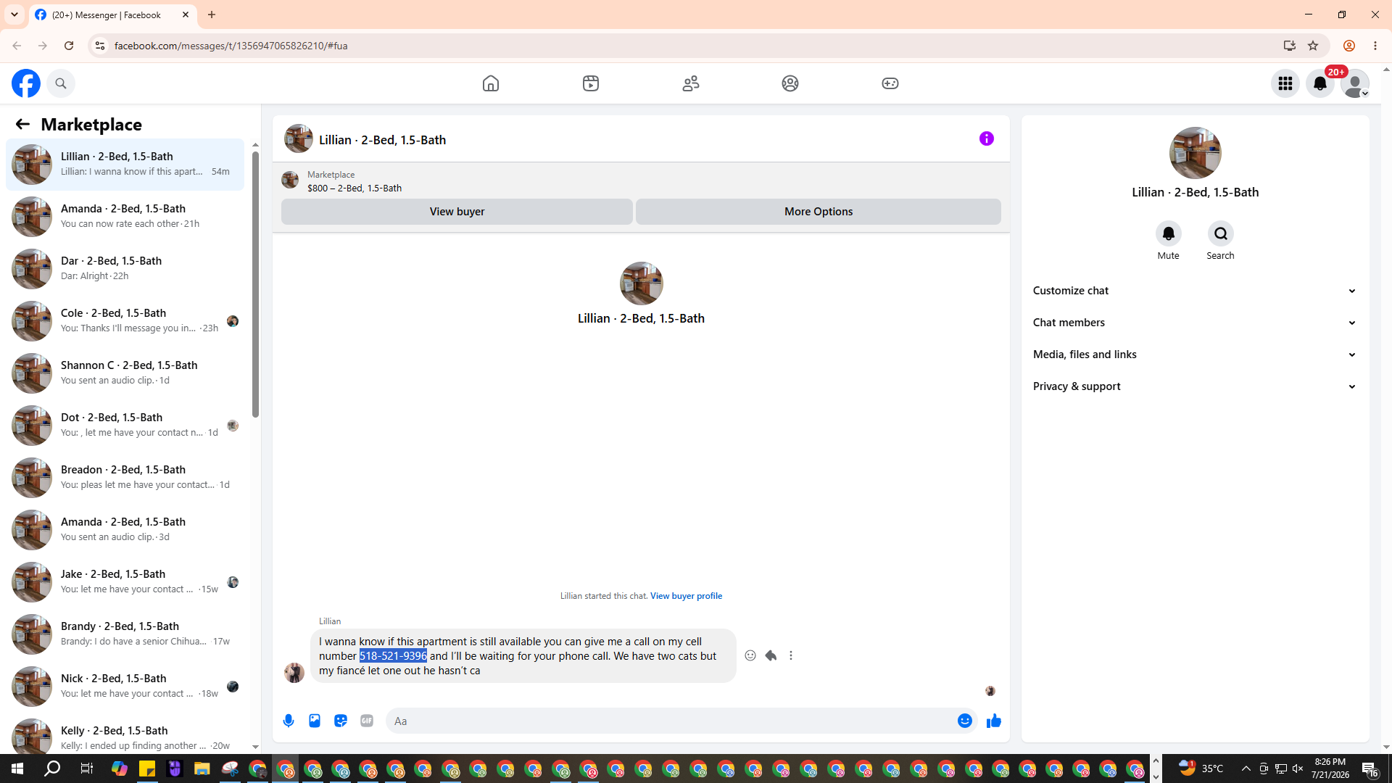Choose a GIF

coord(367,721)
